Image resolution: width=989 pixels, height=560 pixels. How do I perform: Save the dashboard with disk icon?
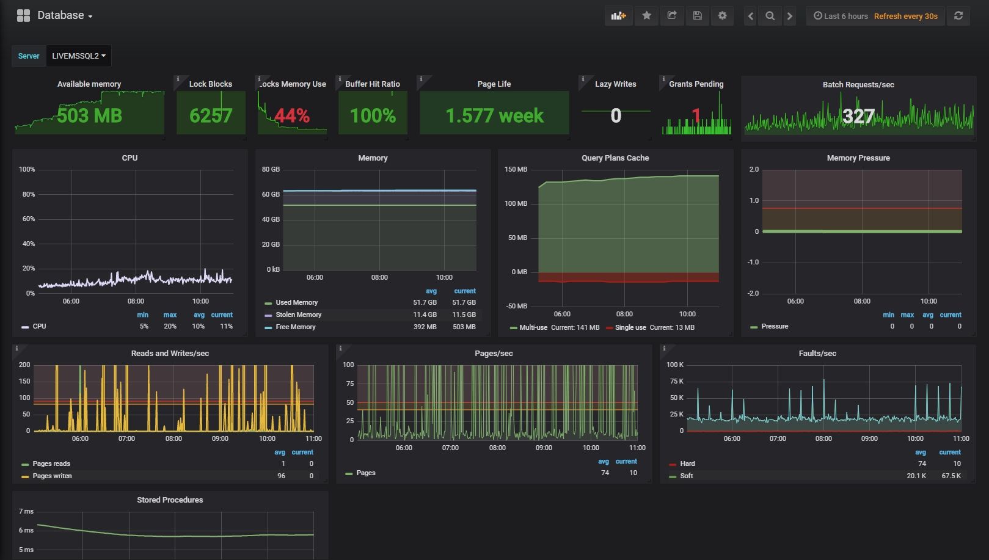697,16
